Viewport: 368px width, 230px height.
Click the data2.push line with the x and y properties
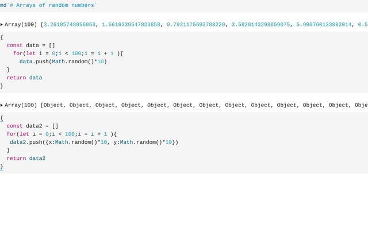[94, 142]
